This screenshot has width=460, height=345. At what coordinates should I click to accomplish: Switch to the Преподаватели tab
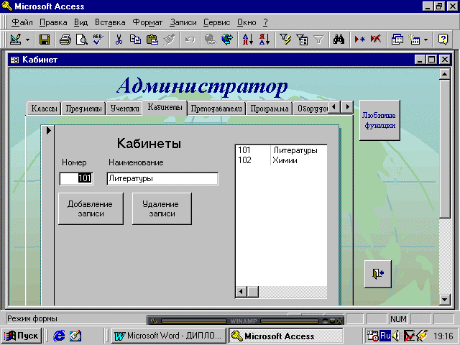pos(216,109)
